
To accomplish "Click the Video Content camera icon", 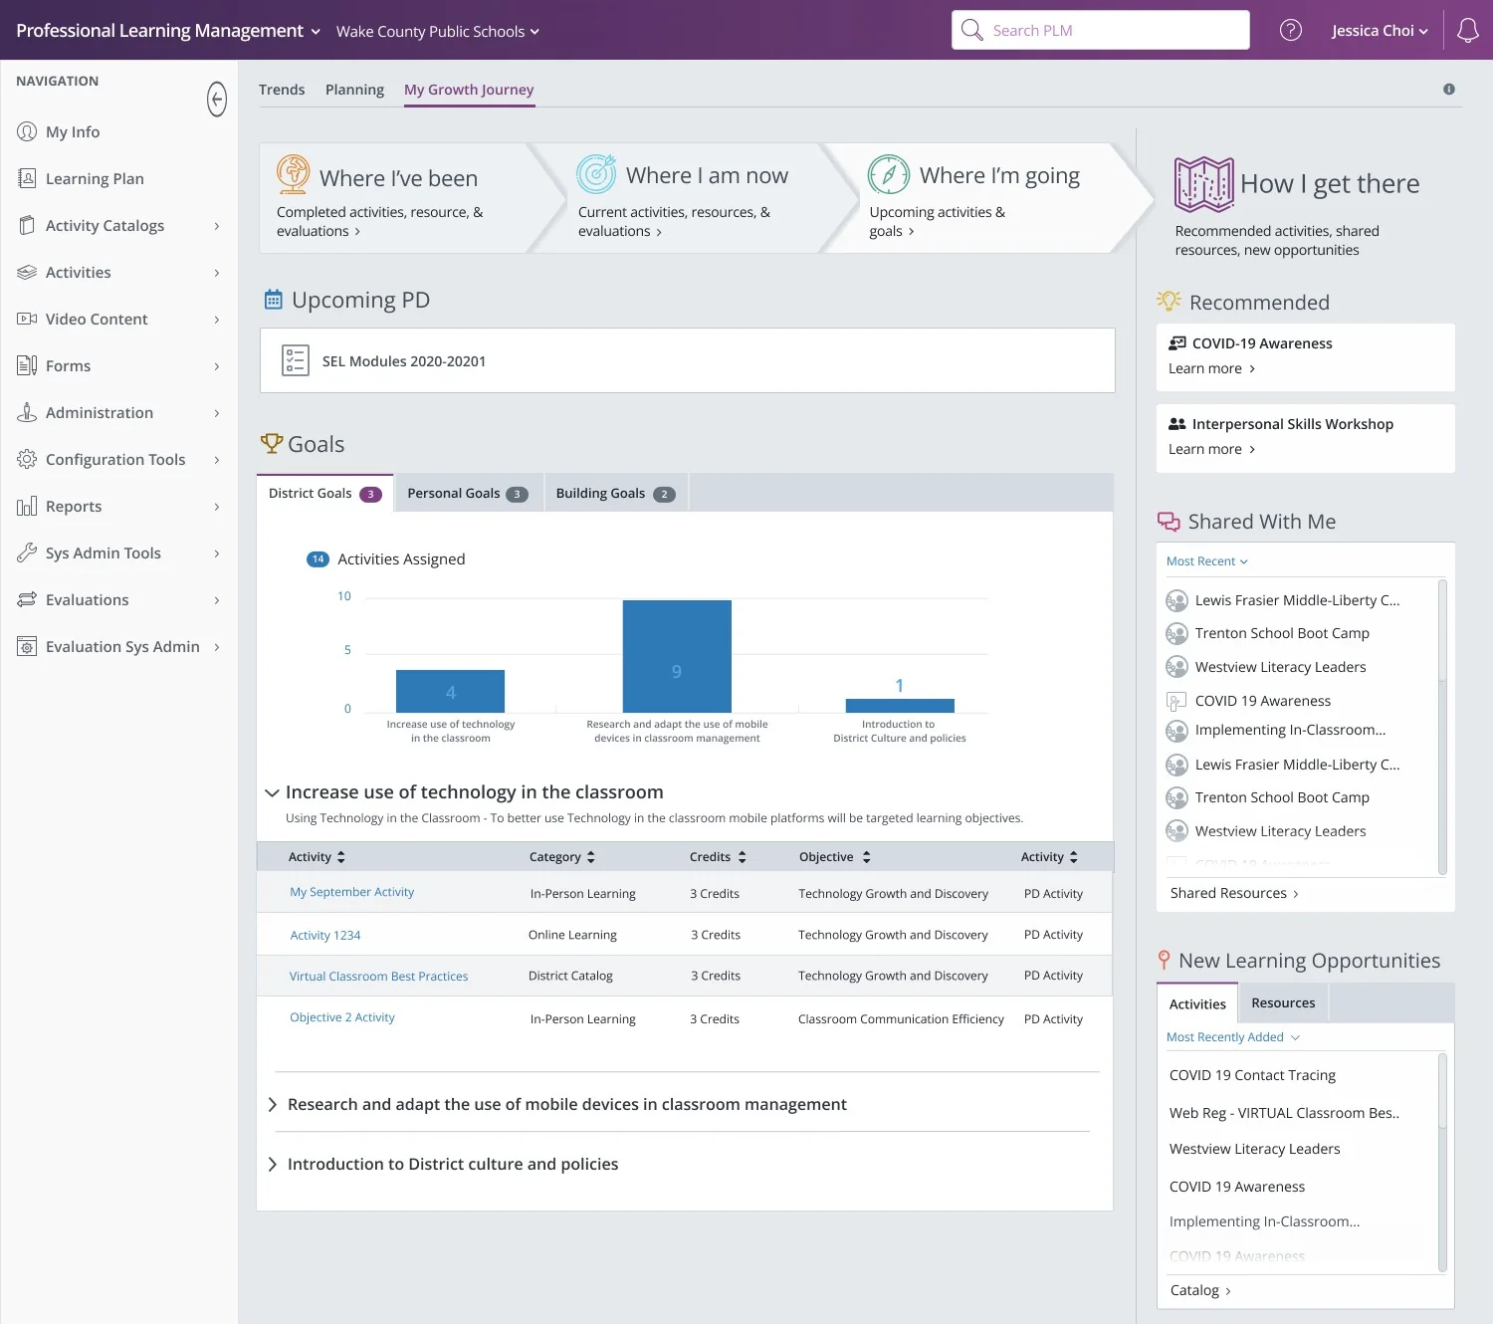I will tap(27, 319).
